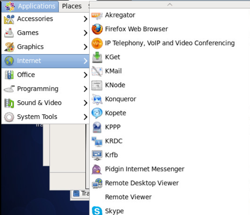Click the KGet green download arrow icon
The height and width of the screenshot is (215, 250).
97,57
